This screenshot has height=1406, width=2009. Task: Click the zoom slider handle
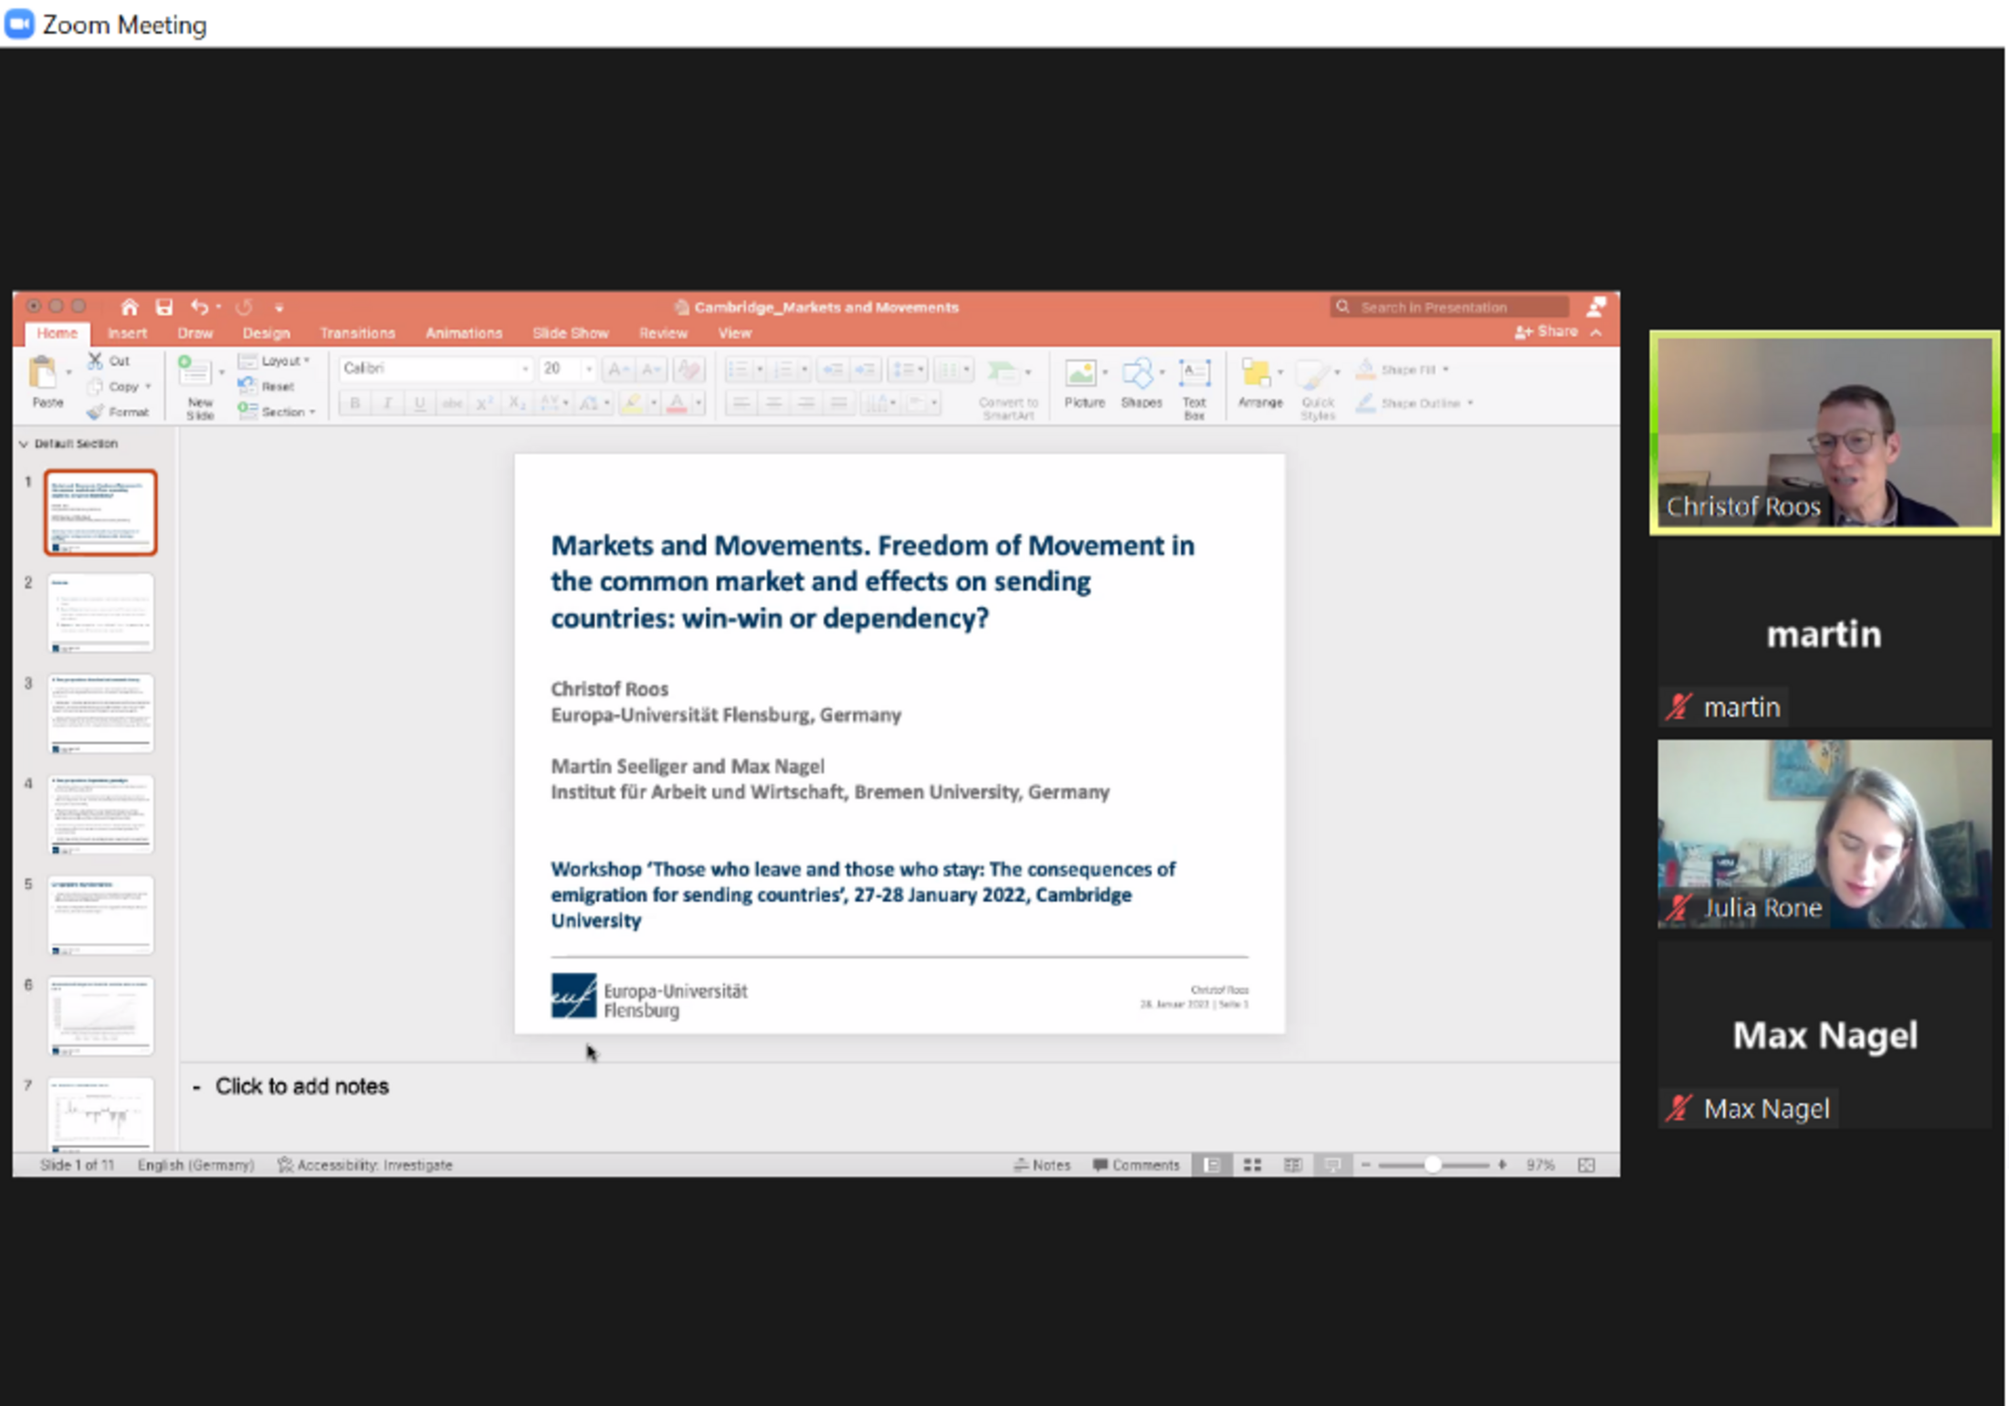[1432, 1165]
